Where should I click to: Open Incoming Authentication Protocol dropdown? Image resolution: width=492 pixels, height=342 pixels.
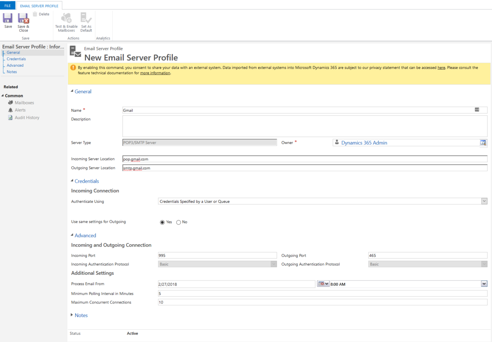click(274, 264)
